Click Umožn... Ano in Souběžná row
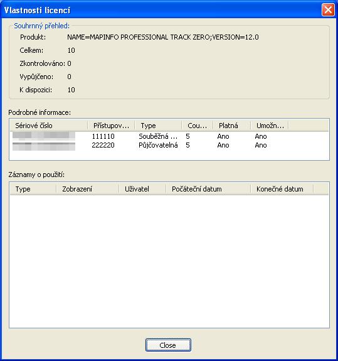Screen dimensions: 338x361 tap(261, 136)
